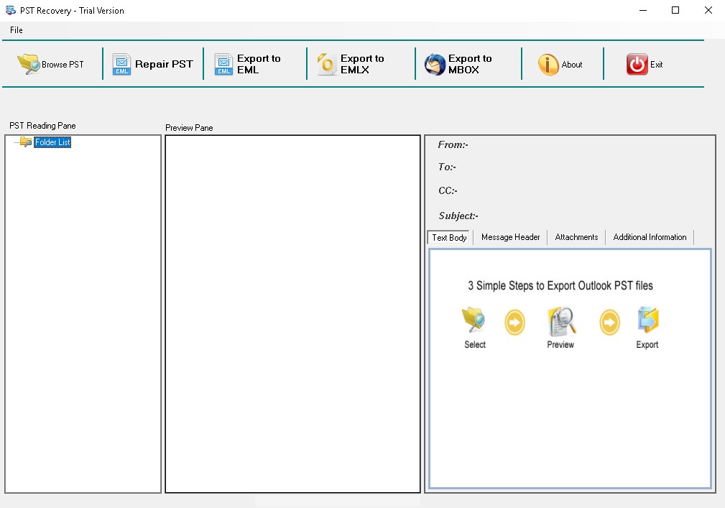Open the Attachments tab
Image resolution: width=725 pixels, height=508 pixels.
coord(576,236)
